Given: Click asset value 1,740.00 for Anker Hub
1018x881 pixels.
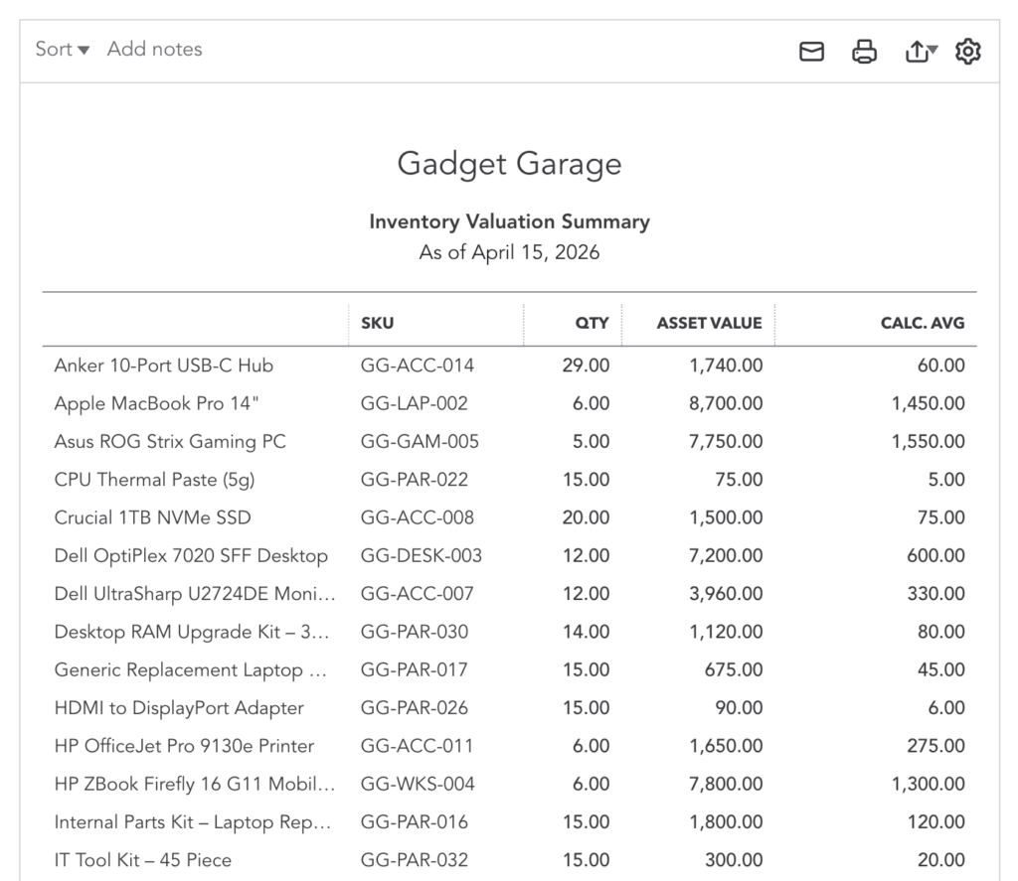Looking at the screenshot, I should pyautogui.click(x=726, y=366).
